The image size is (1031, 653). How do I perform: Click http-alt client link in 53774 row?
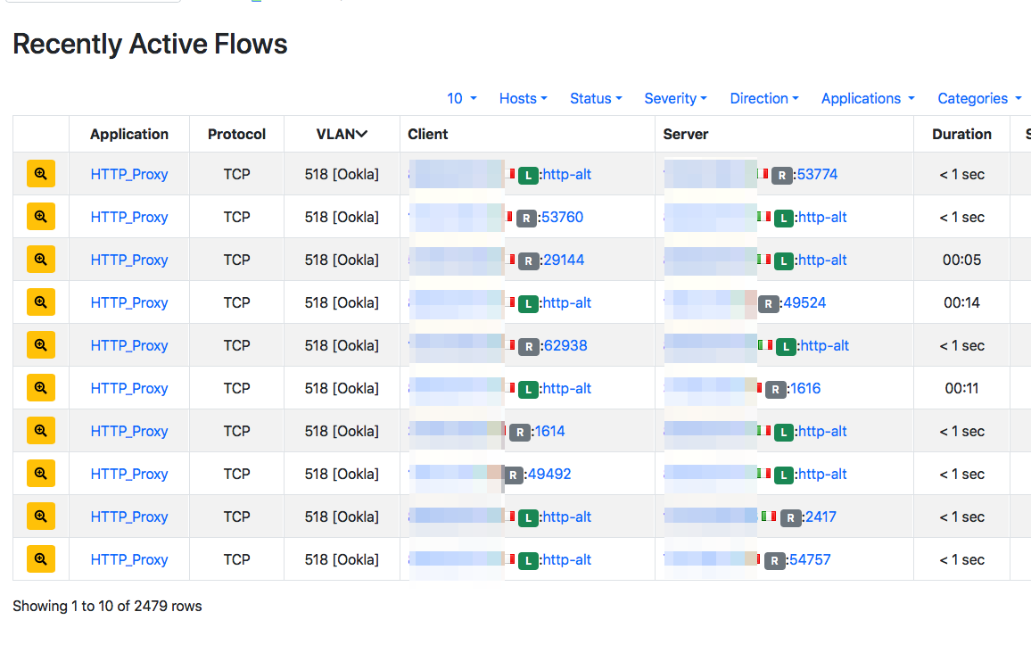pyautogui.click(x=567, y=174)
